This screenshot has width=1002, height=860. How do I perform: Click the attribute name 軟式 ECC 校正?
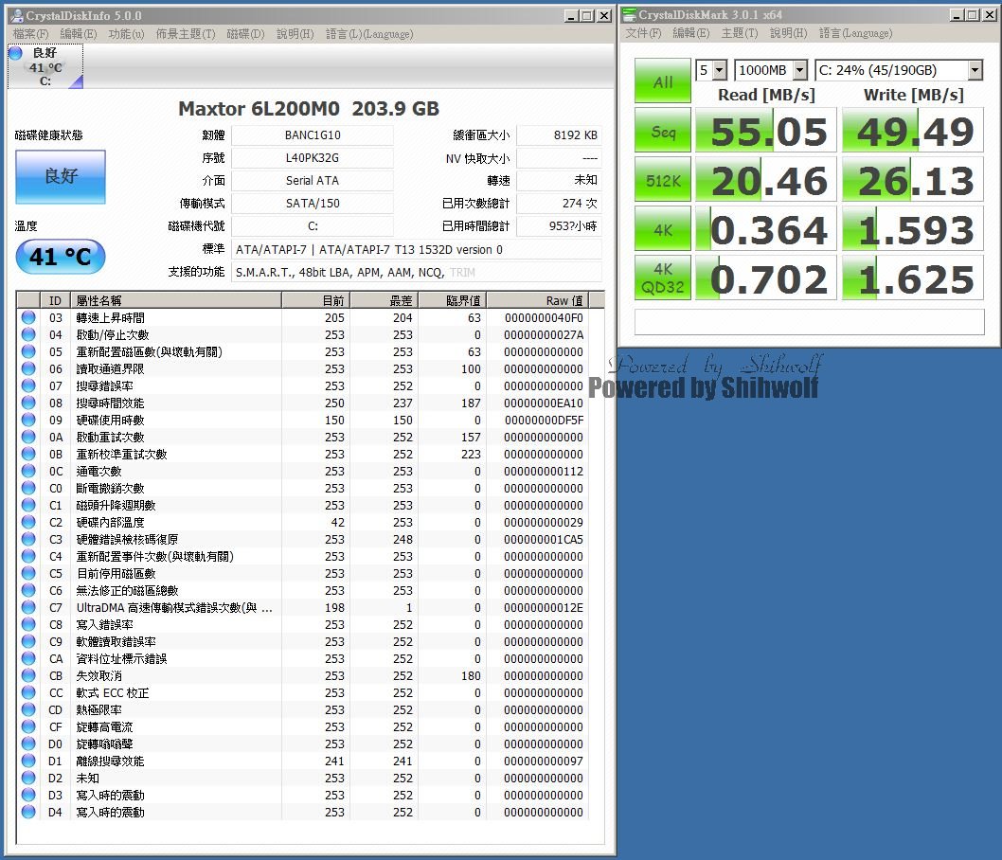pyautogui.click(x=113, y=692)
